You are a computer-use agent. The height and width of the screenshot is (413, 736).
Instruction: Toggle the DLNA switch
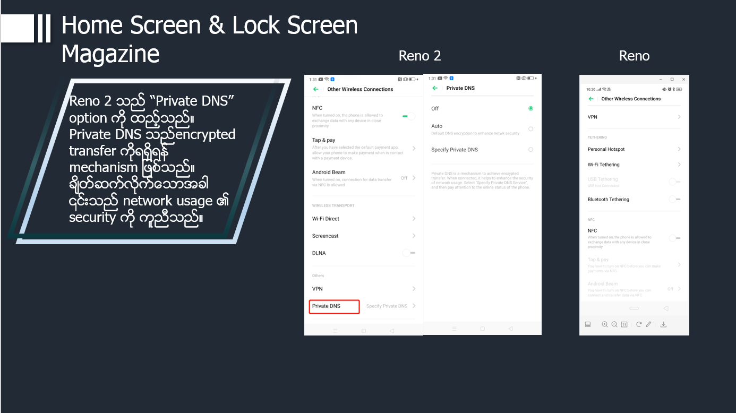click(409, 253)
